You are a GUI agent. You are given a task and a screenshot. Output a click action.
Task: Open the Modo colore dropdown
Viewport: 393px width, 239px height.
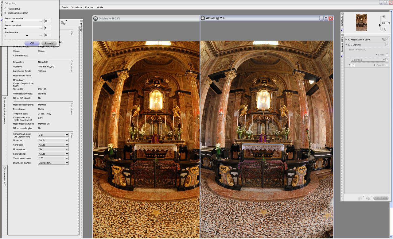click(53, 149)
